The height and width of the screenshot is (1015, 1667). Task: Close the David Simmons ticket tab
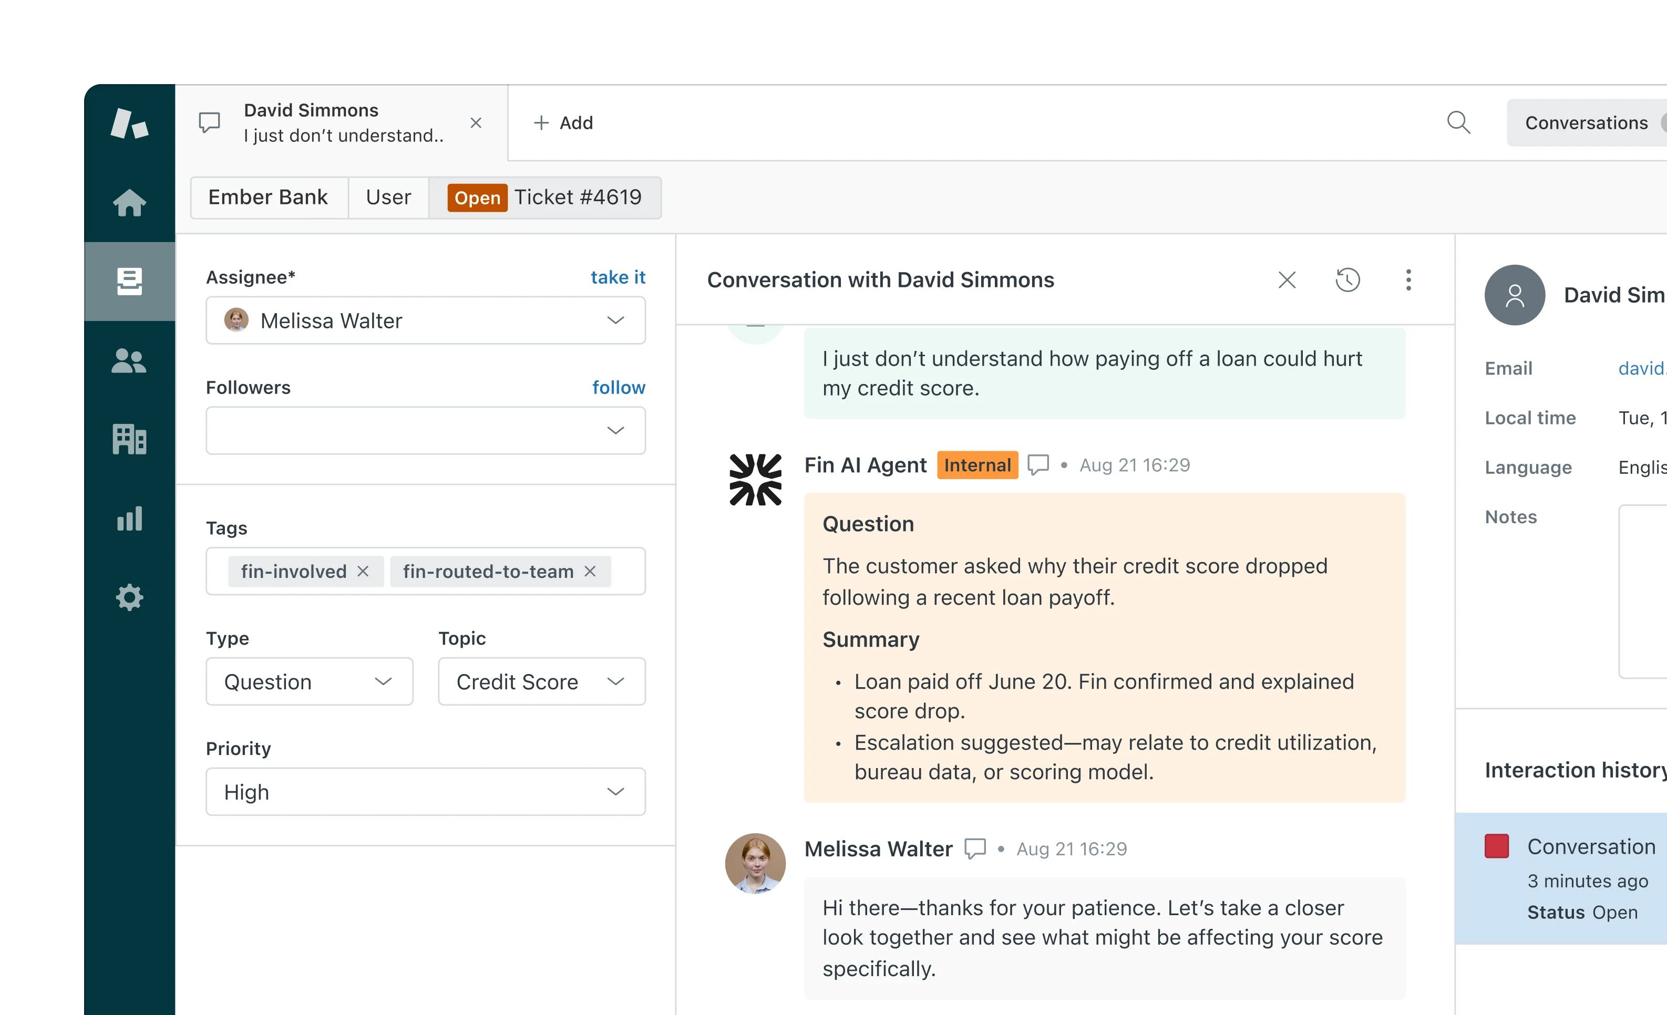(x=476, y=123)
